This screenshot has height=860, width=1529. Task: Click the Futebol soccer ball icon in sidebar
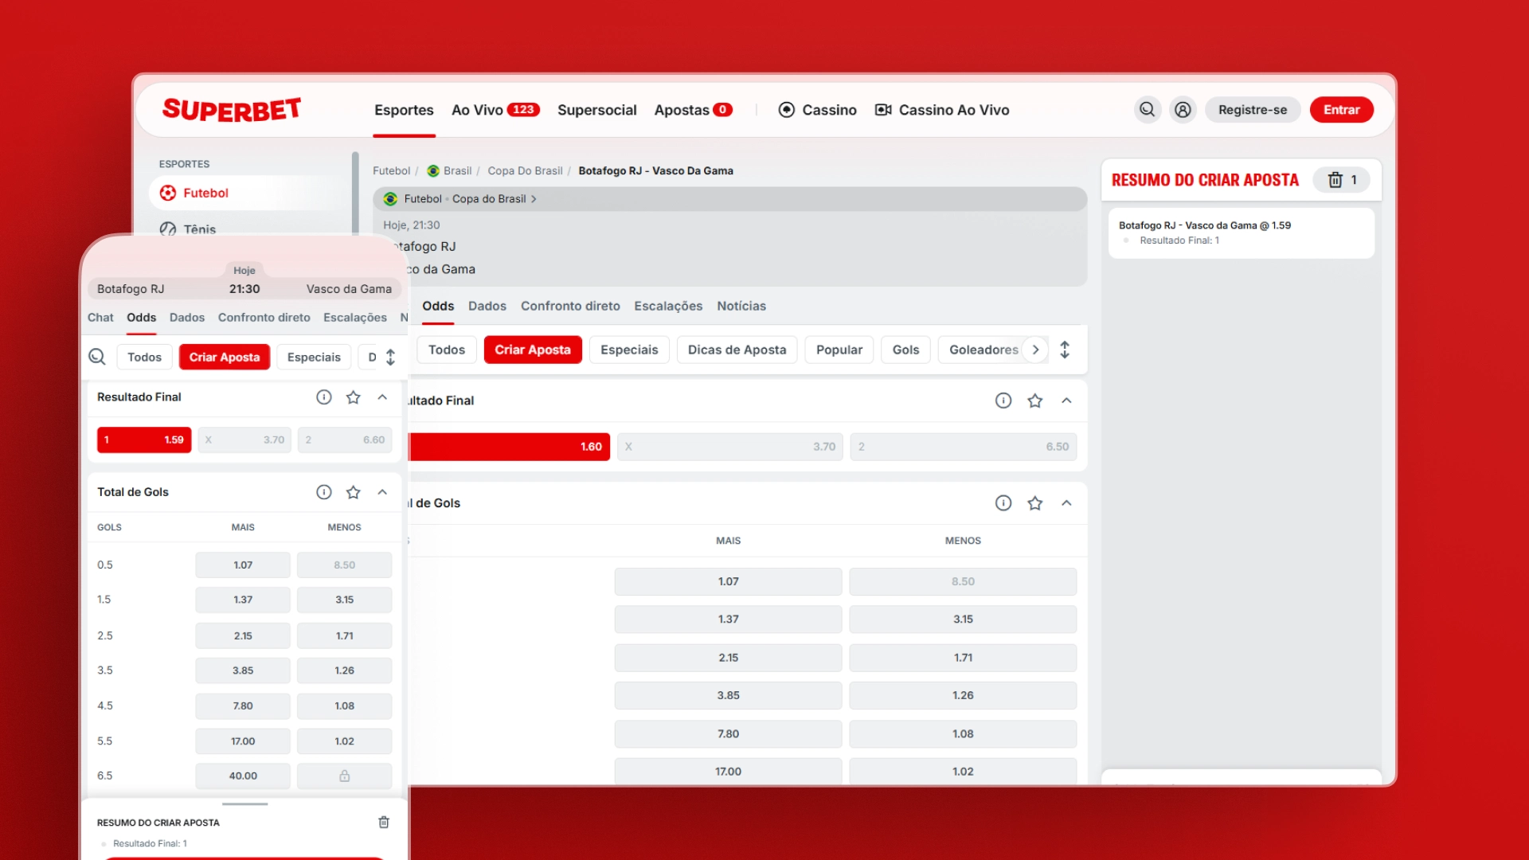pos(168,193)
